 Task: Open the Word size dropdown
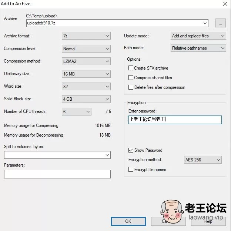click(86, 87)
